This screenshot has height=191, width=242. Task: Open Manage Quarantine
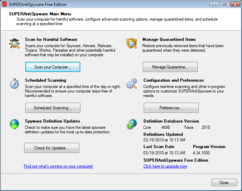(170, 67)
